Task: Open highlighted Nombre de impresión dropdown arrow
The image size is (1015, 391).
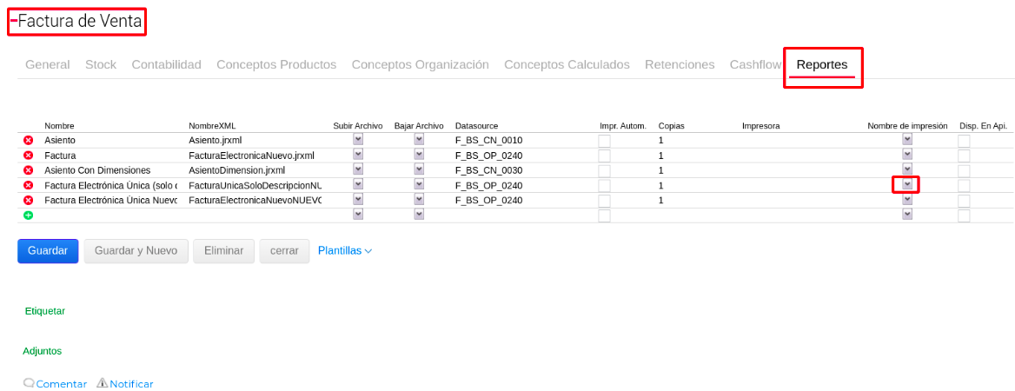Action: click(906, 184)
